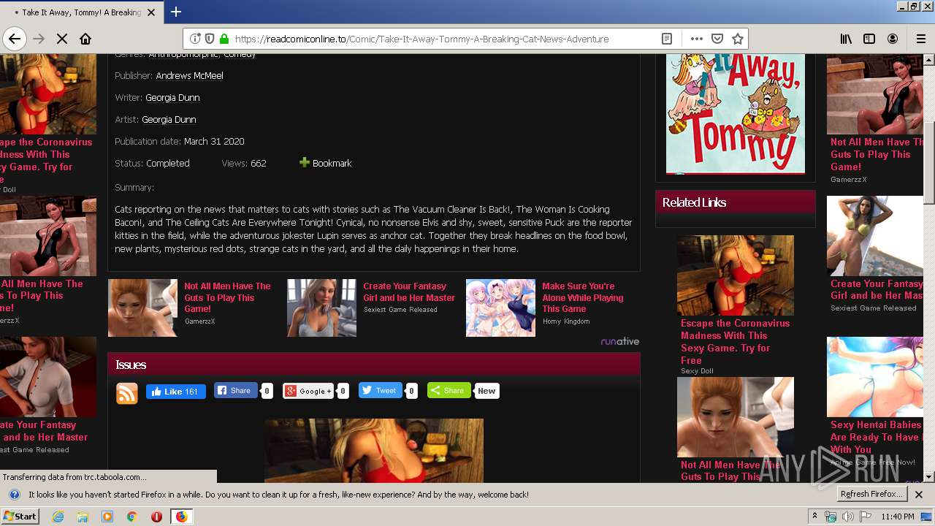
Task: Click green plus Bookmark comic link
Action: click(x=326, y=163)
